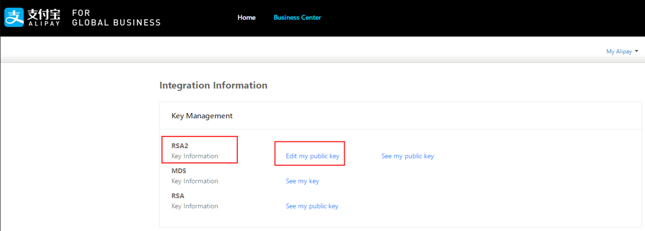Click the Integration Information page title
This screenshot has width=645, height=231.
(x=213, y=85)
